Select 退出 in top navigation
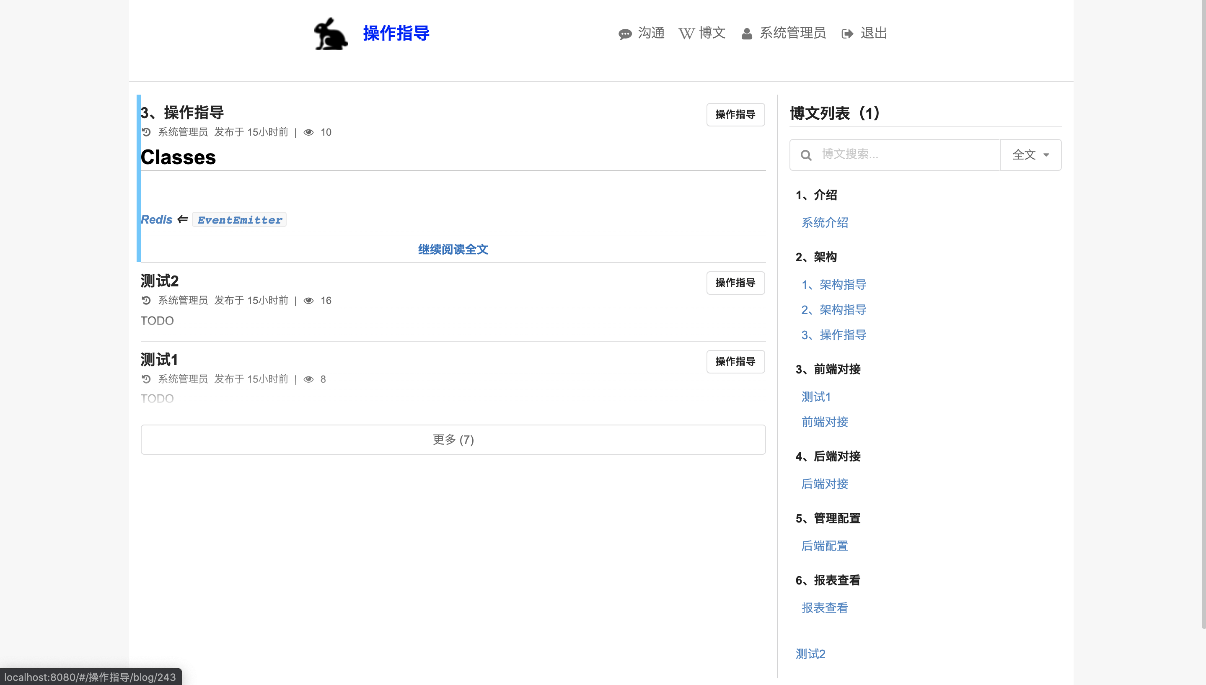The height and width of the screenshot is (685, 1206). tap(873, 33)
